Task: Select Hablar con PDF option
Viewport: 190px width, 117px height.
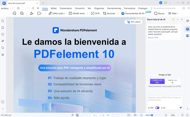Action: [157, 81]
